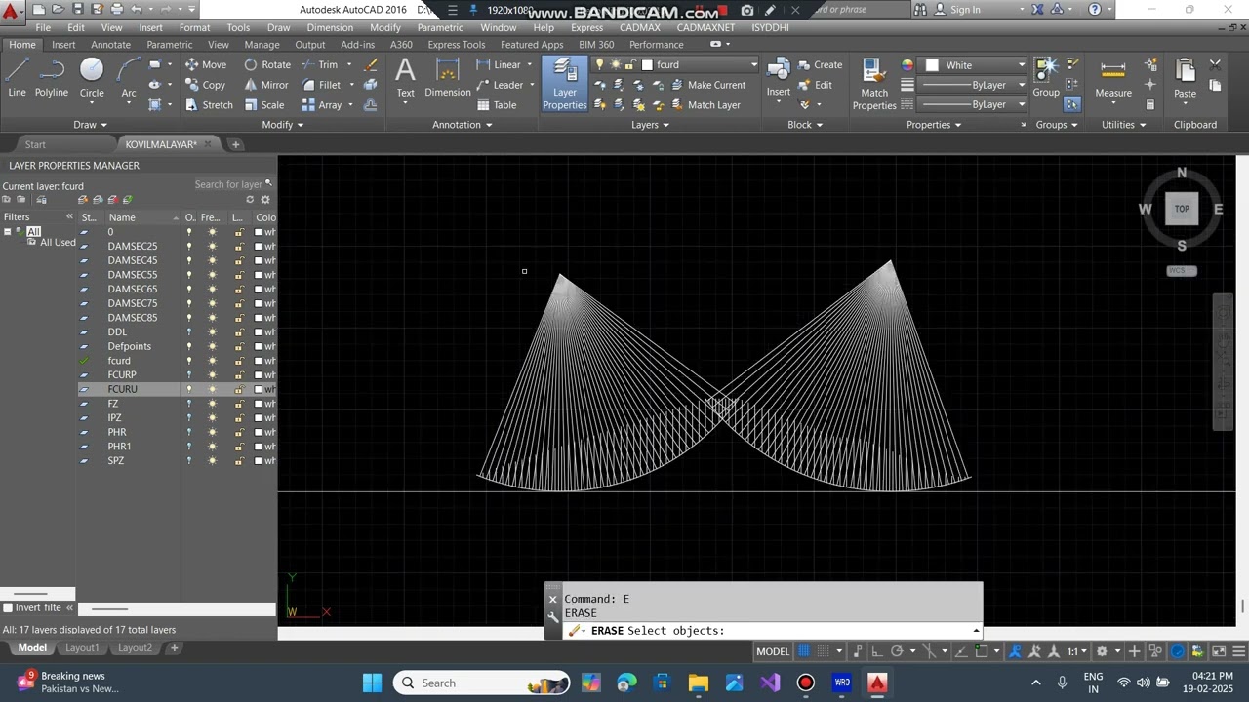
Task: Click the TOP face of ViewCube
Action: (1182, 209)
